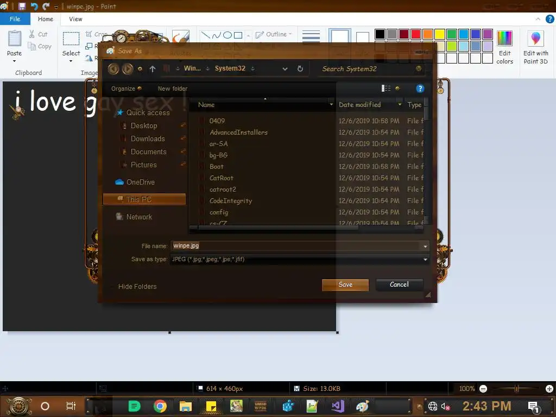Change the view layout icon
Screen dimensions: 556x417
click(386, 89)
